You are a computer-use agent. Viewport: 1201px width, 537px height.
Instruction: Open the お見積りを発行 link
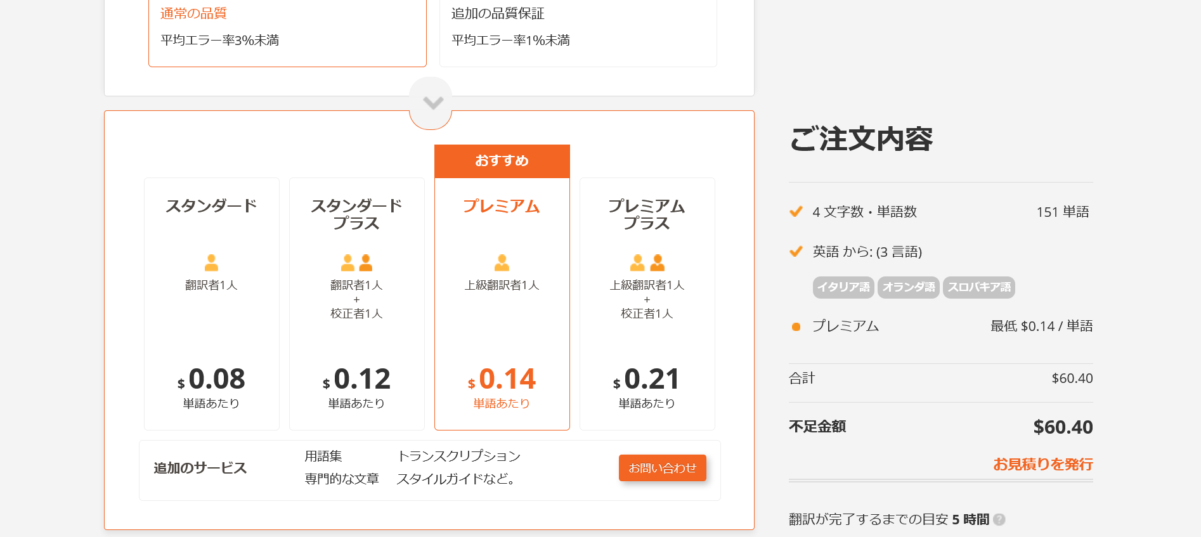click(x=1043, y=464)
